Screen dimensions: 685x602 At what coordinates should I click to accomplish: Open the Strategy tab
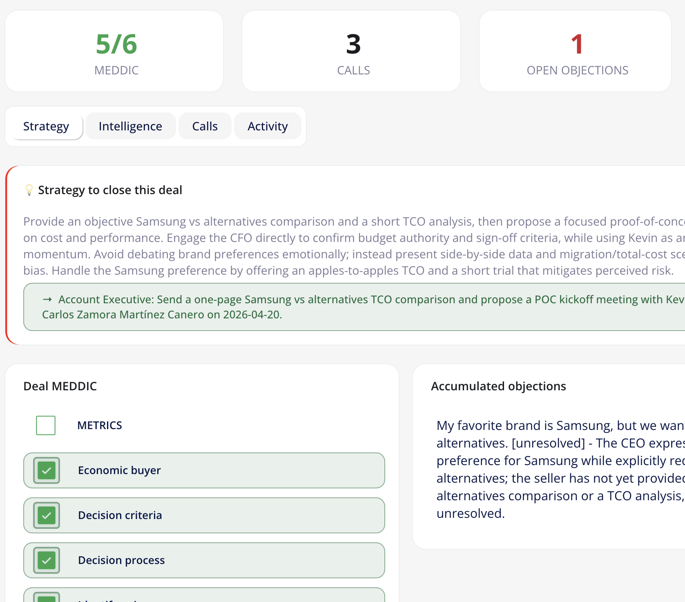[46, 126]
